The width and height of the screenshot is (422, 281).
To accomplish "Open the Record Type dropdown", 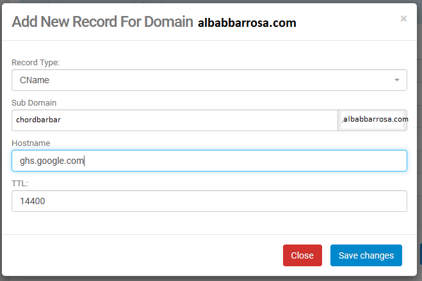I will coord(209,80).
